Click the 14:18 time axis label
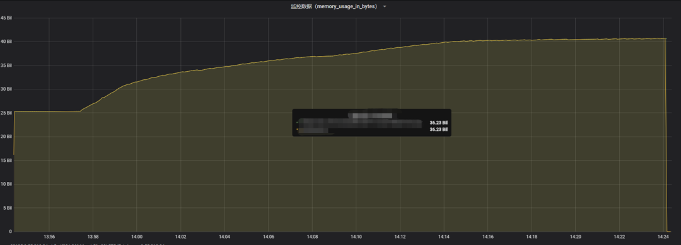The height and width of the screenshot is (245, 681). 532,237
